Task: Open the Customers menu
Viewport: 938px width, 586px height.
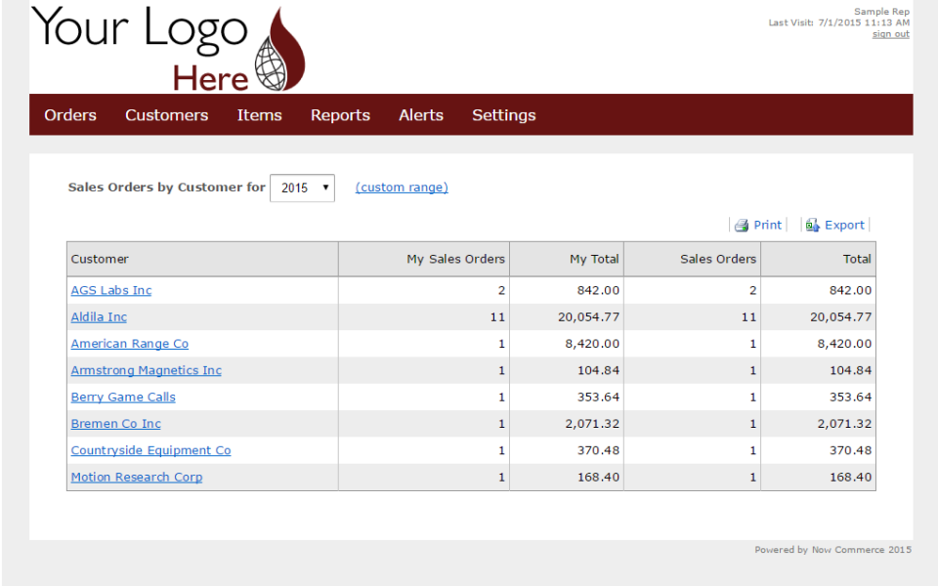Action: click(x=166, y=114)
